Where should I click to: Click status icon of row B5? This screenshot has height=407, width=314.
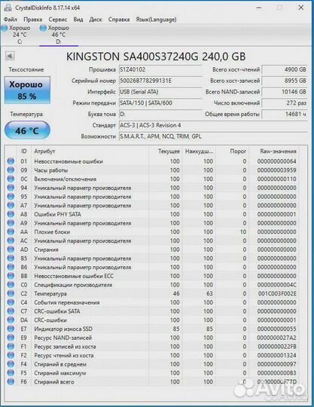[x=11, y=259]
